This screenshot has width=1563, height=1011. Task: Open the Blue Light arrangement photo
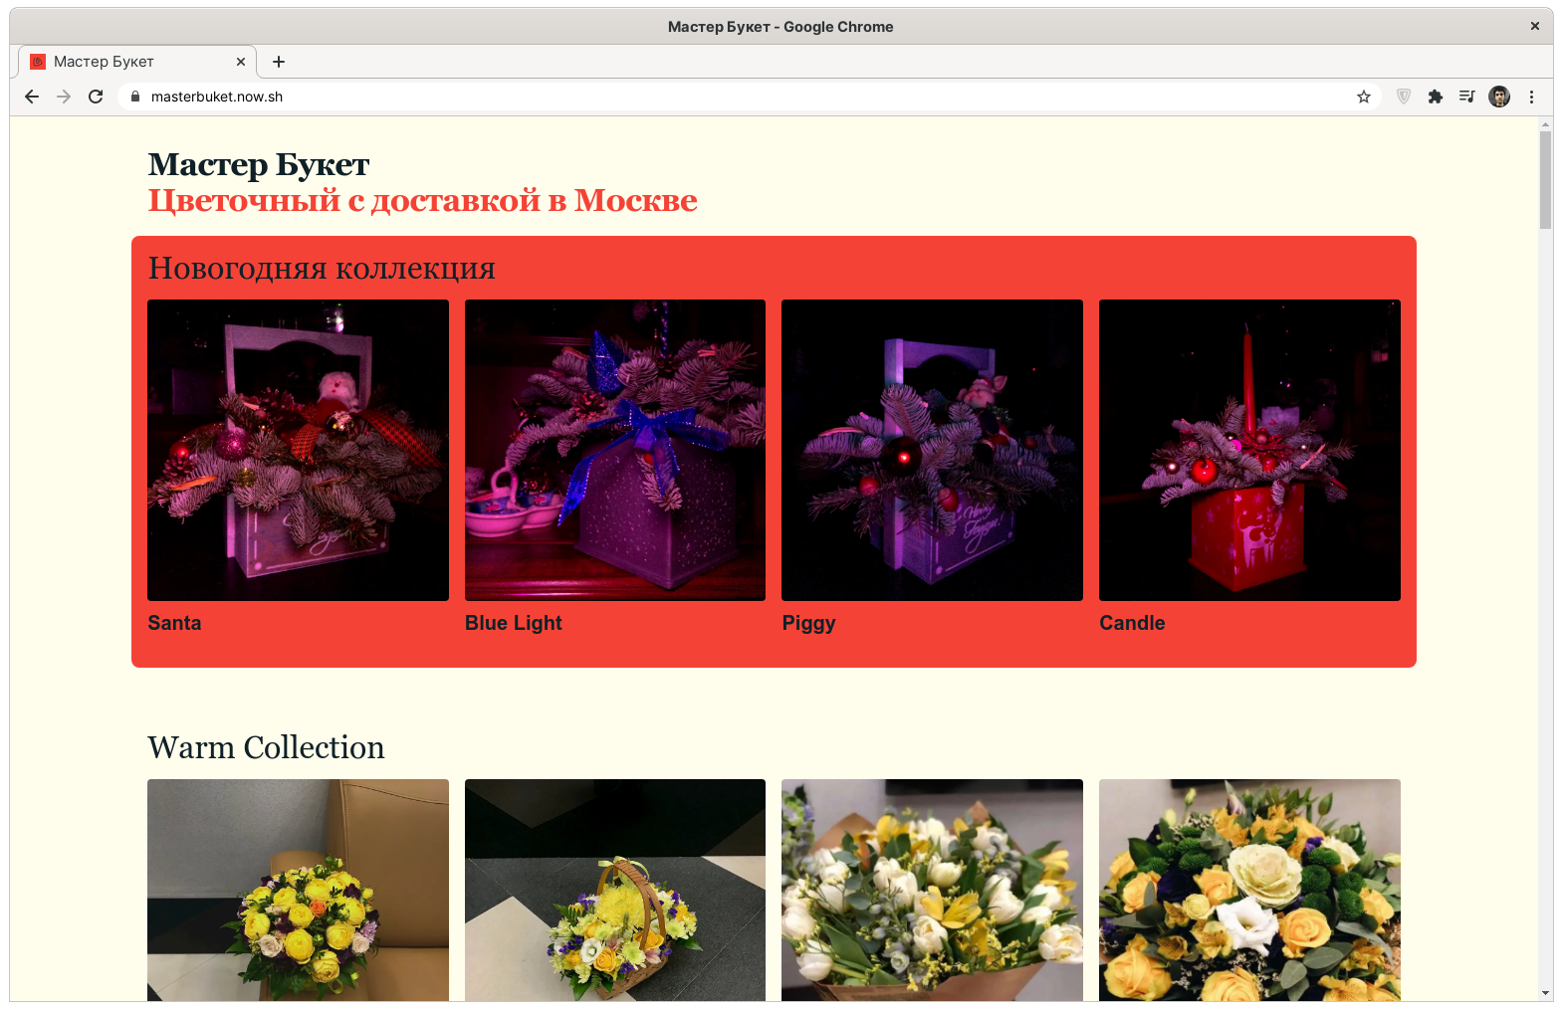[x=615, y=450]
